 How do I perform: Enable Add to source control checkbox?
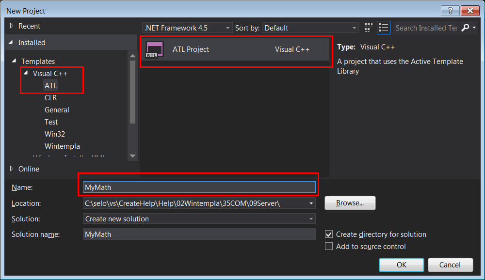click(x=329, y=246)
